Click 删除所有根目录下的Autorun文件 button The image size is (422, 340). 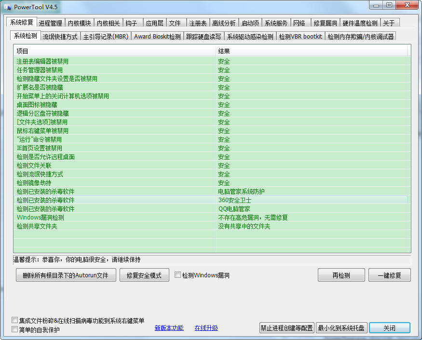tap(66, 276)
